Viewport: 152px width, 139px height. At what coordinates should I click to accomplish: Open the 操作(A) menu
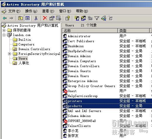pos(31,11)
